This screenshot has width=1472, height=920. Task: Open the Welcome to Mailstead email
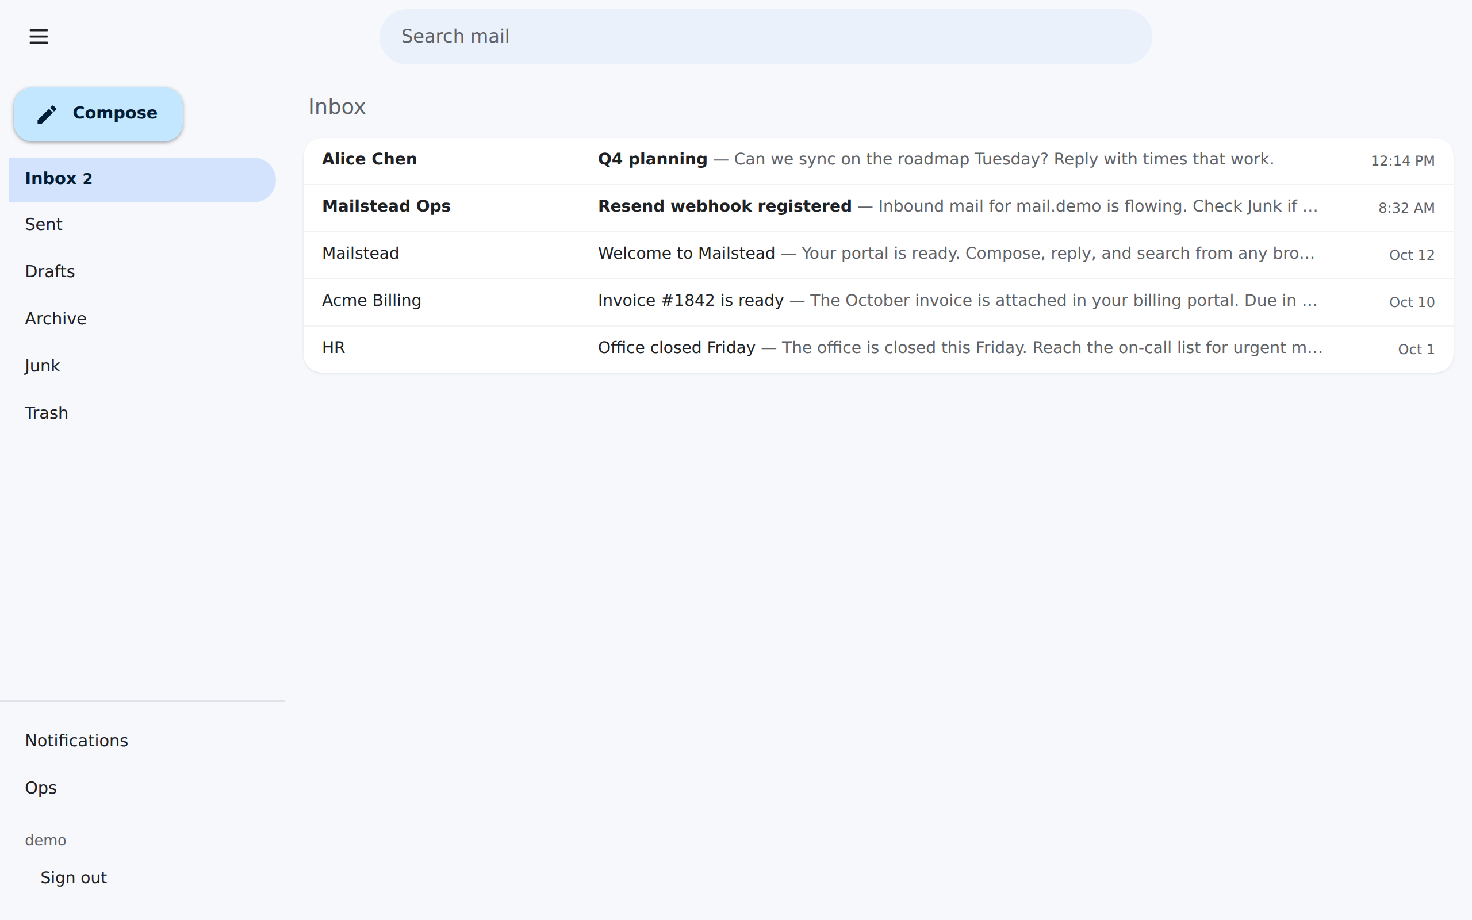pyautogui.click(x=877, y=255)
